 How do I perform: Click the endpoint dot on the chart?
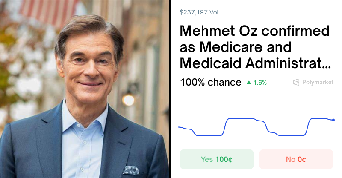click(x=333, y=120)
